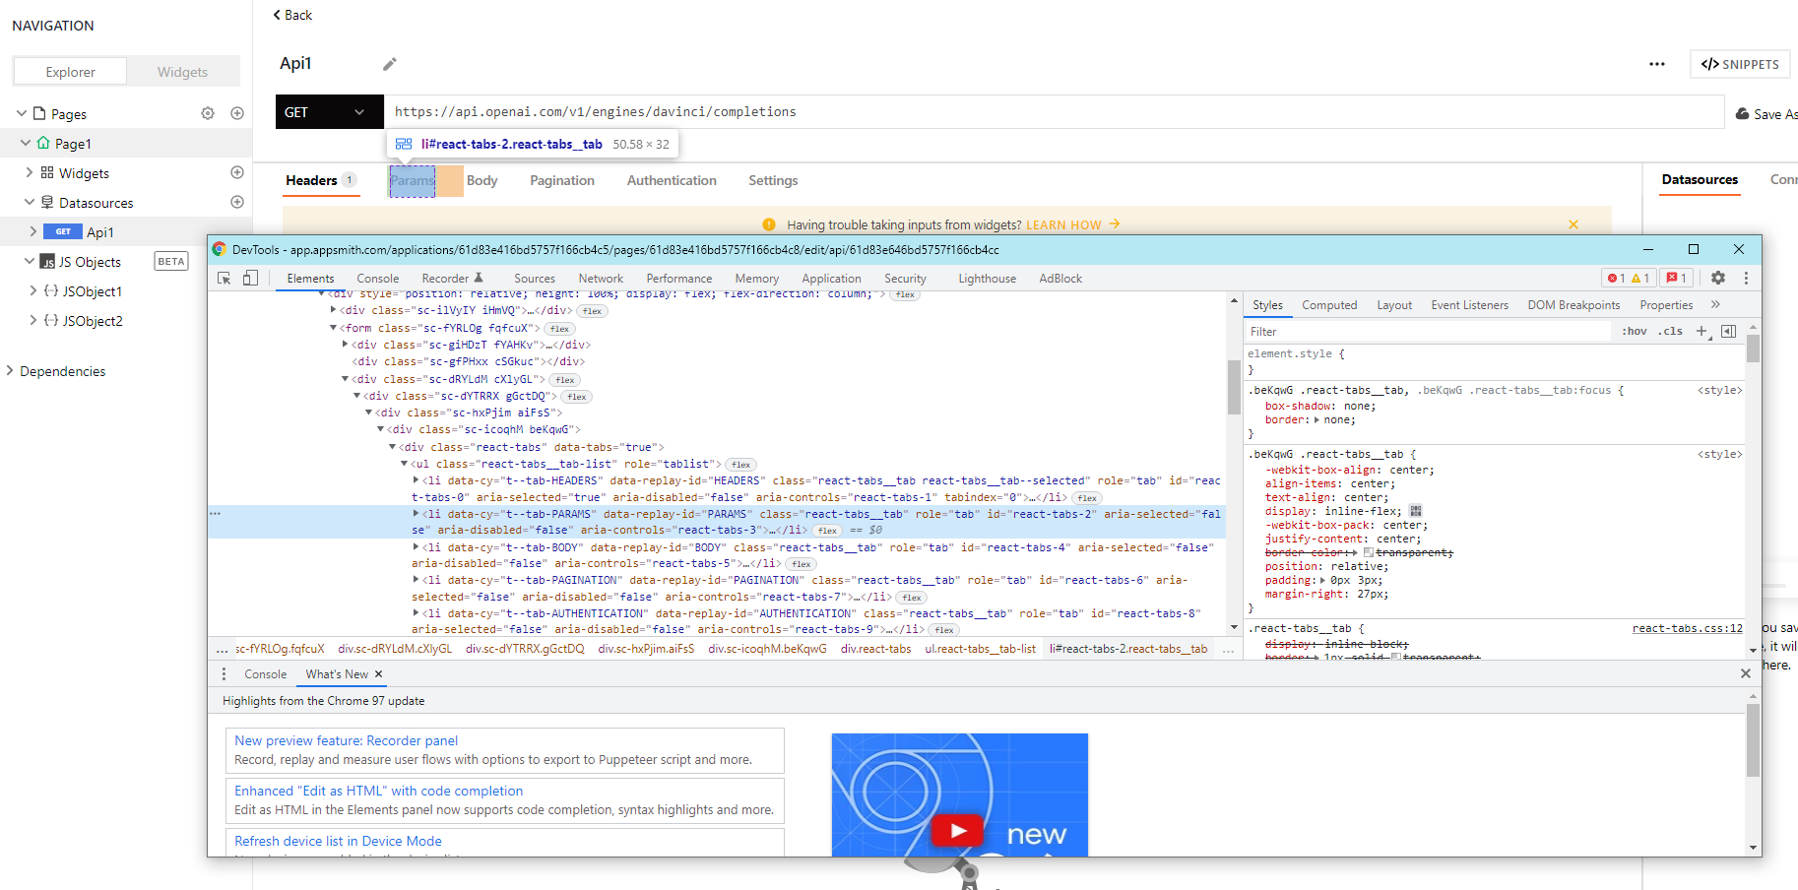Expand the Dependencies section
Screen dimensions: 1798x890
10,370
